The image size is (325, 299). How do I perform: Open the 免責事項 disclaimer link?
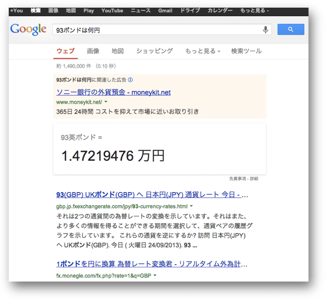click(237, 179)
